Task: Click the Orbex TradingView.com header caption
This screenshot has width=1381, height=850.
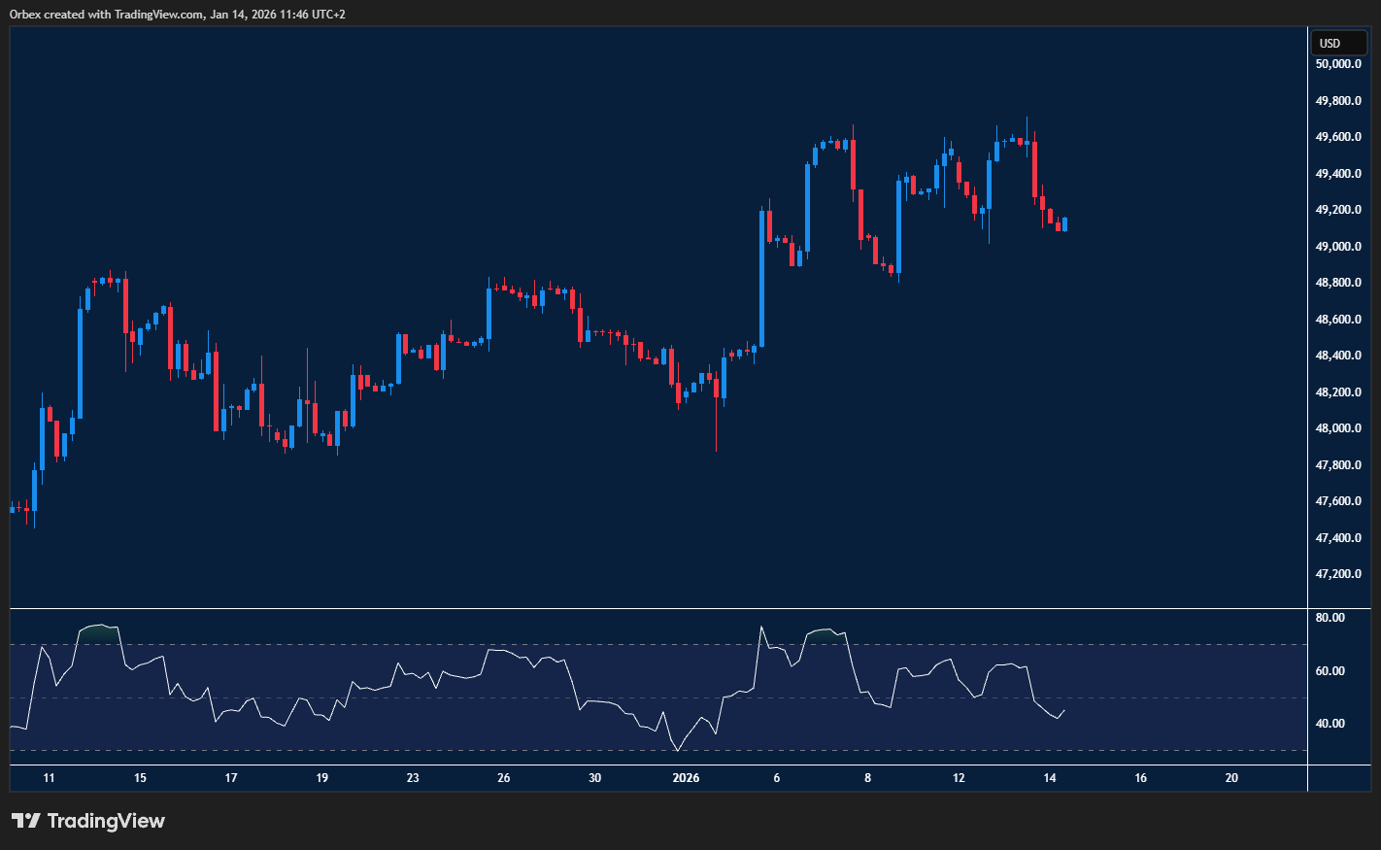Action: coord(177,14)
